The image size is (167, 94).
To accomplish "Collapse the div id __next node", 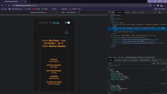I will pos(112,23).
